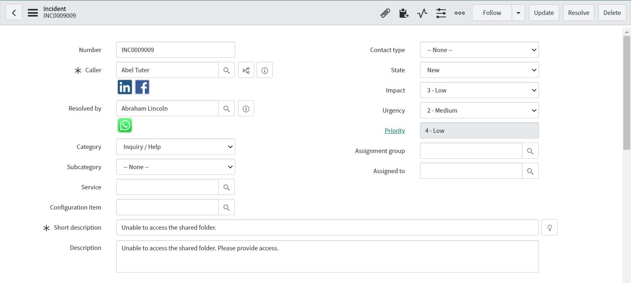Show related incidents hierarchy icon for Caller

pyautogui.click(x=246, y=70)
